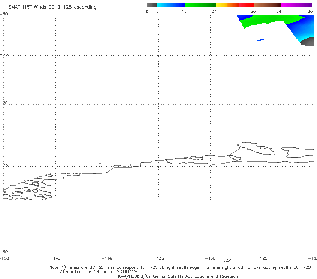Click the color bar label '18'
The height and width of the screenshot is (279, 317).
(184, 11)
